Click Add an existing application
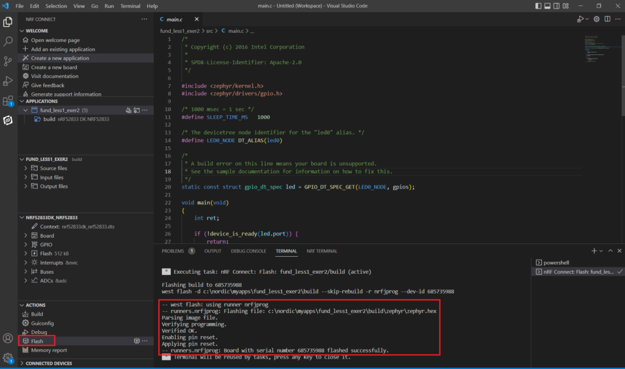Screen dimensions: 625x369 pyautogui.click(x=63, y=49)
